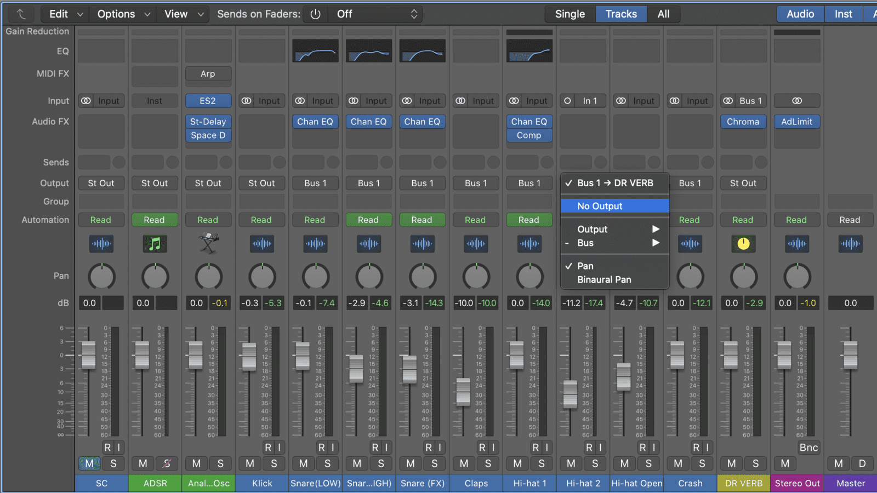
Task: Open the Arp MIDI FX plugin
Action: 208,73
